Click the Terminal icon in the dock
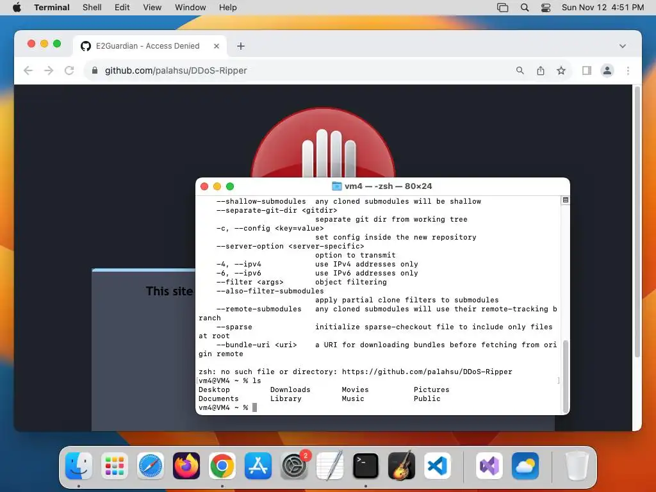This screenshot has height=492, width=656. pos(366,466)
